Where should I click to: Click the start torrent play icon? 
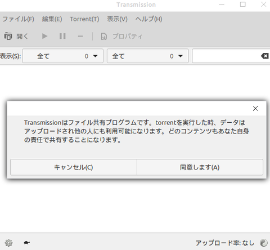click(44, 36)
